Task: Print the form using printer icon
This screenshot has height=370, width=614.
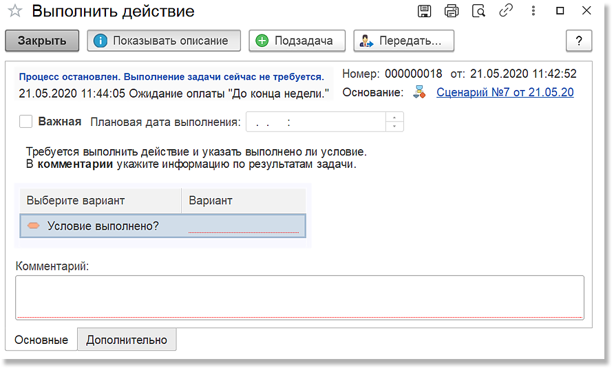Action: 452,11
